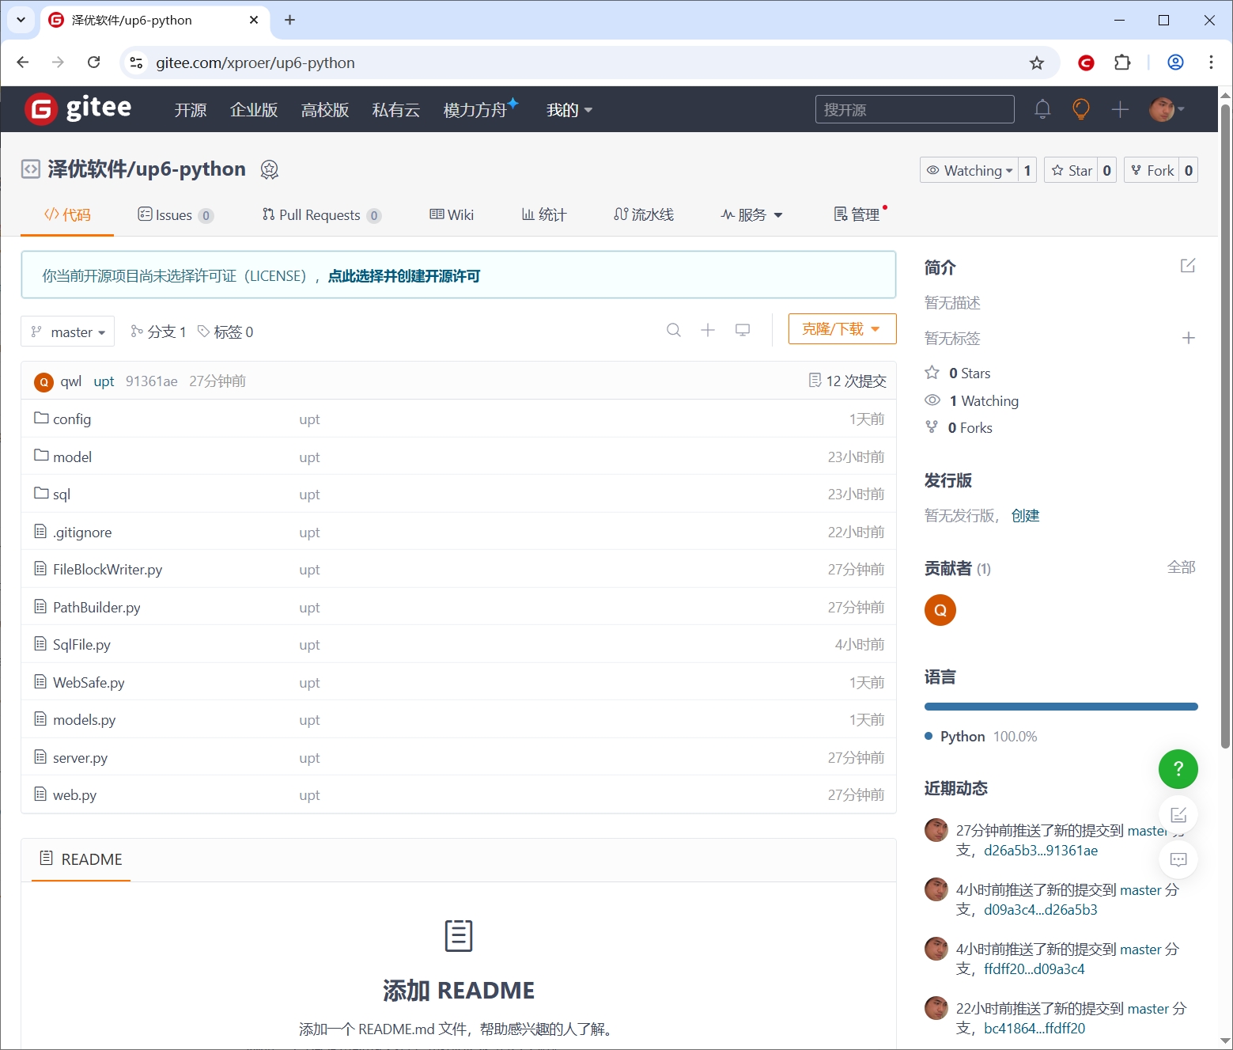The height and width of the screenshot is (1050, 1233).
Task: Expand the Watching dropdown button
Action: [x=969, y=170]
